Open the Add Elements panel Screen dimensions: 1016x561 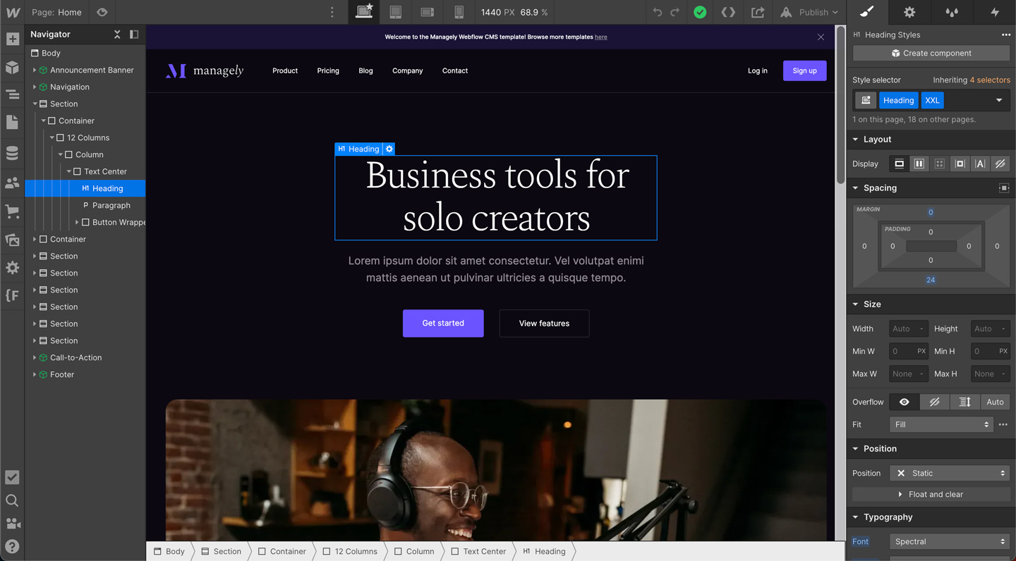12,39
